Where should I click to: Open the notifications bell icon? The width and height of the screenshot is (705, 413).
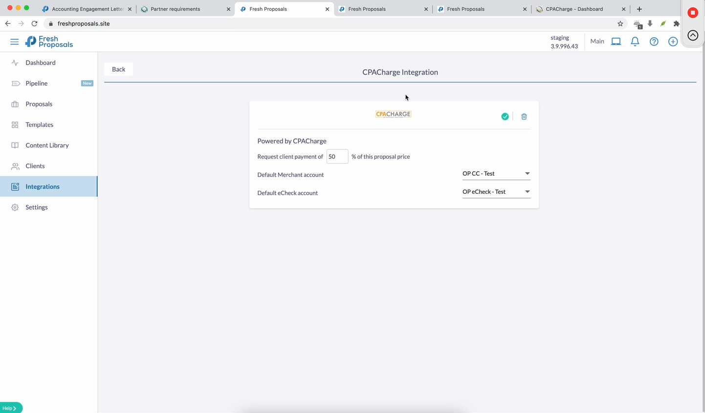[x=635, y=42]
